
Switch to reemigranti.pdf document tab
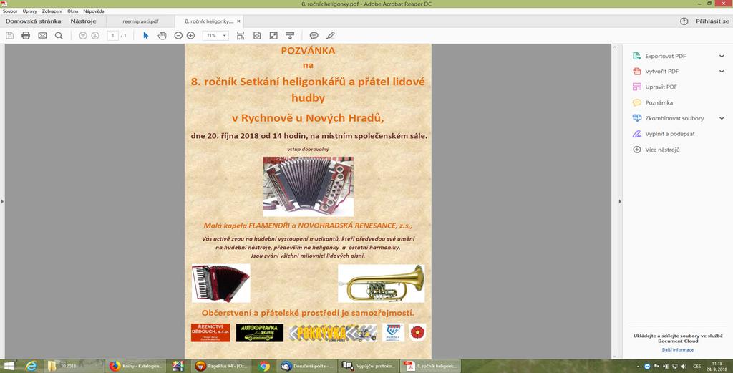click(140, 21)
